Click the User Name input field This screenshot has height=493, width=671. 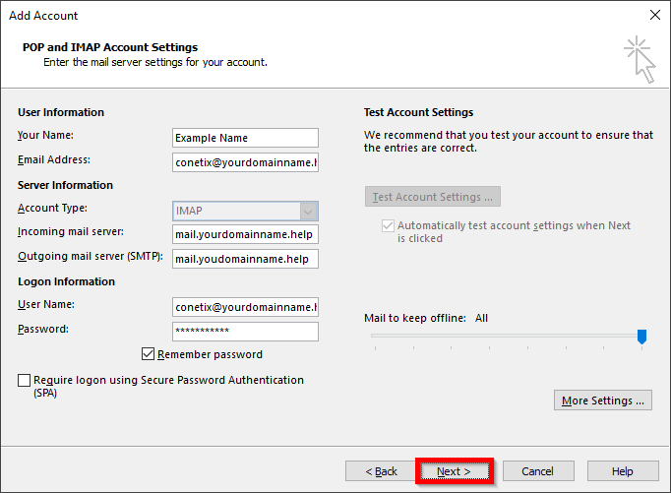245,307
